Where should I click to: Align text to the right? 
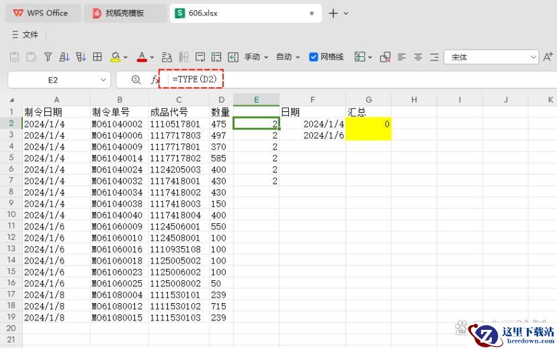435,57
